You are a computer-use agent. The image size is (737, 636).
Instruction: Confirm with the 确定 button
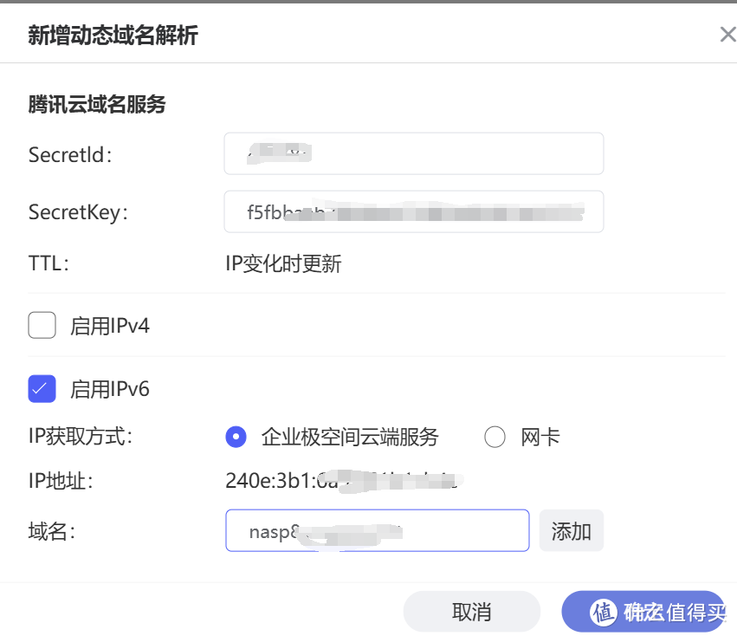(645, 612)
